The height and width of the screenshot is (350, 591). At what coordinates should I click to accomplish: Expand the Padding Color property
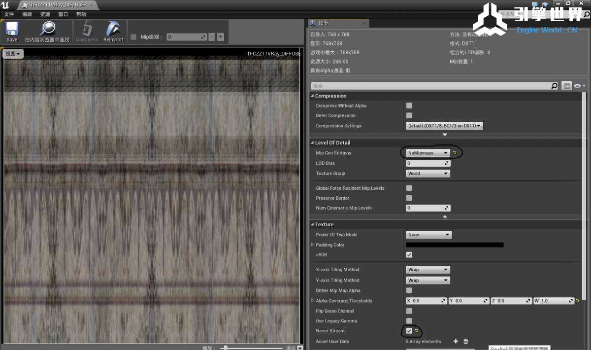coord(312,245)
